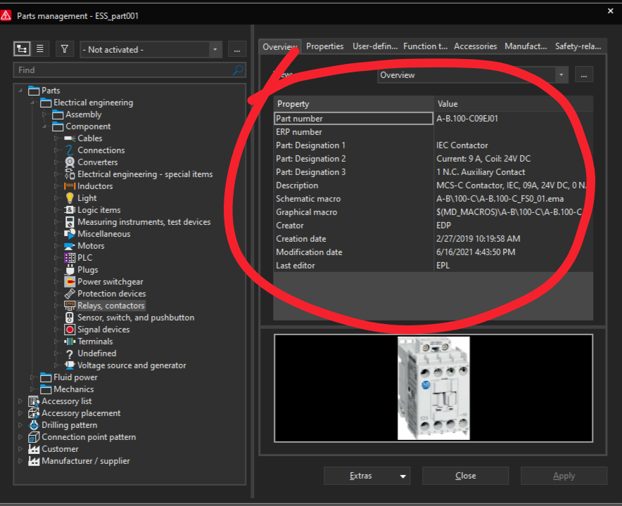Open the Extras button dropdown arrow
This screenshot has width=622, height=506.
[402, 476]
